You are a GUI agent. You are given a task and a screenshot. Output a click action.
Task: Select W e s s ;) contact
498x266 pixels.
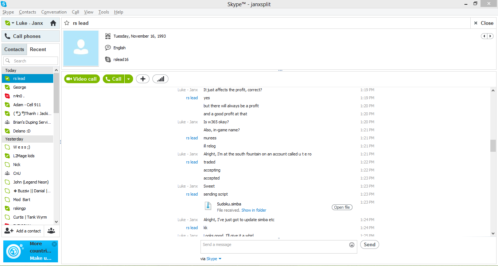[x=27, y=147]
